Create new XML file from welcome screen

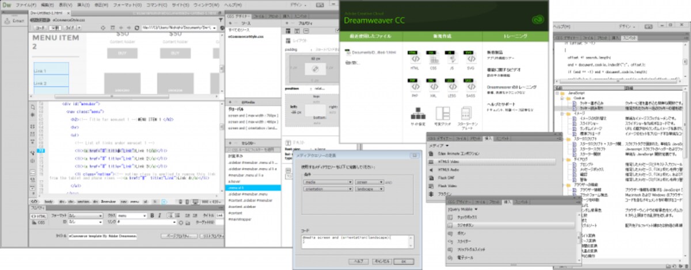click(434, 88)
